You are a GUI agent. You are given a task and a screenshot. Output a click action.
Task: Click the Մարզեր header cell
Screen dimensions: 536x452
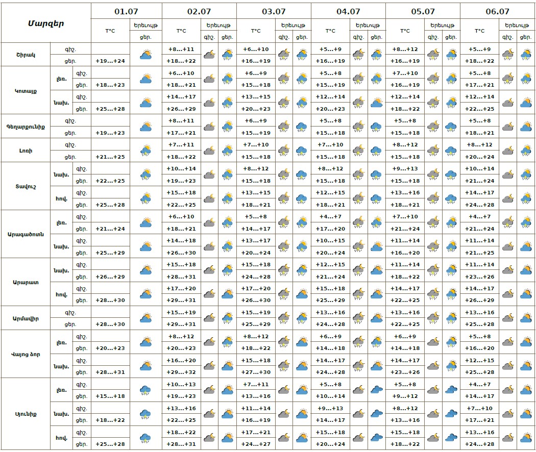point(46,23)
